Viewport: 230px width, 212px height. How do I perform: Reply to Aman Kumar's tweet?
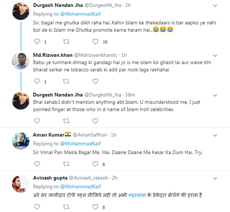pyautogui.click(x=37, y=164)
